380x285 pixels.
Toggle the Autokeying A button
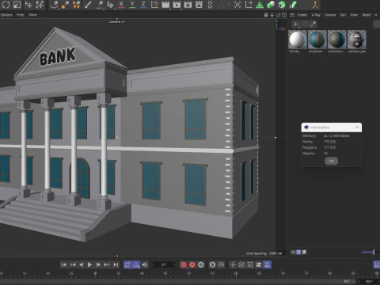pos(192,264)
